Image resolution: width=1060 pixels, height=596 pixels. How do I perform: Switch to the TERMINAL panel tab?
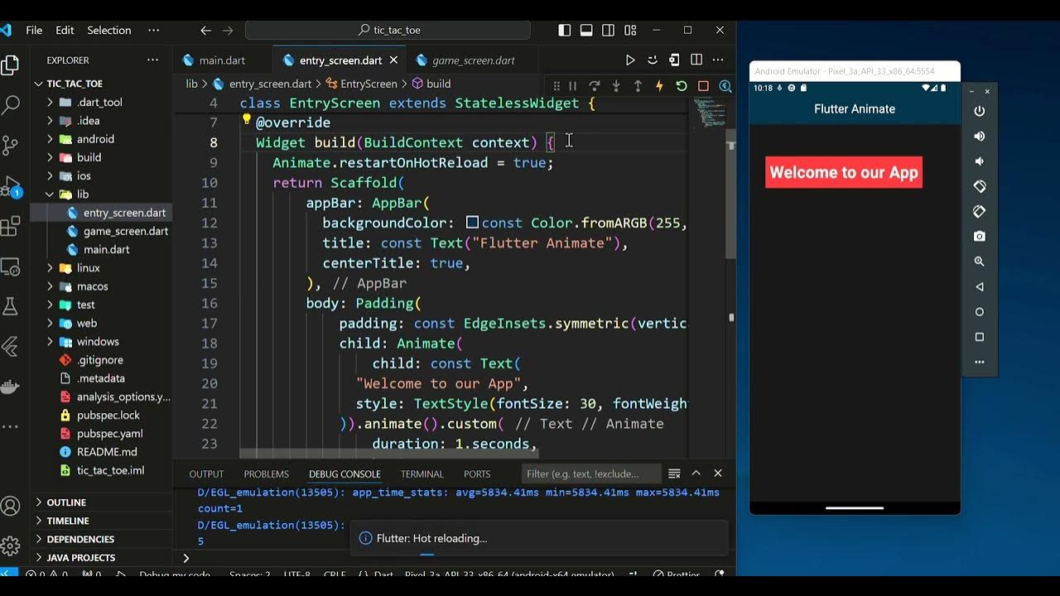(x=422, y=474)
